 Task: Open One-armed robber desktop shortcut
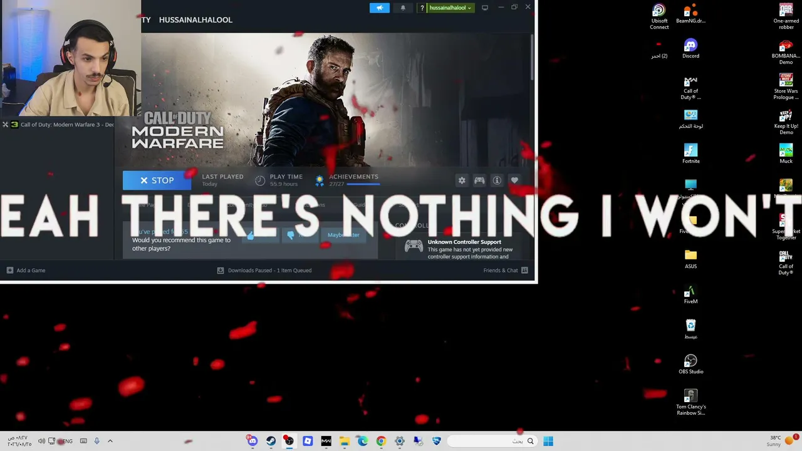click(x=786, y=17)
